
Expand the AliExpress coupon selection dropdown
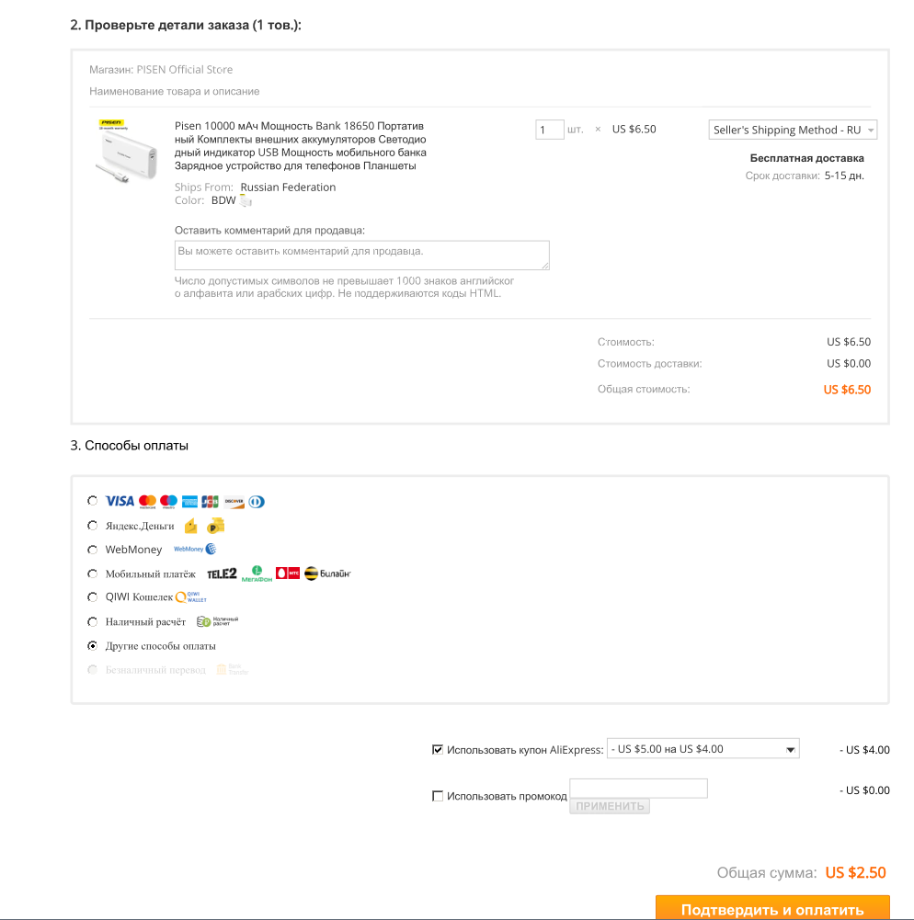pyautogui.click(x=703, y=749)
